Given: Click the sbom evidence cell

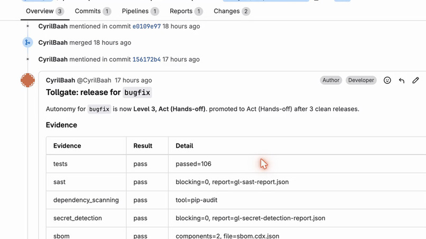Looking at the screenshot, I should 86,234.
